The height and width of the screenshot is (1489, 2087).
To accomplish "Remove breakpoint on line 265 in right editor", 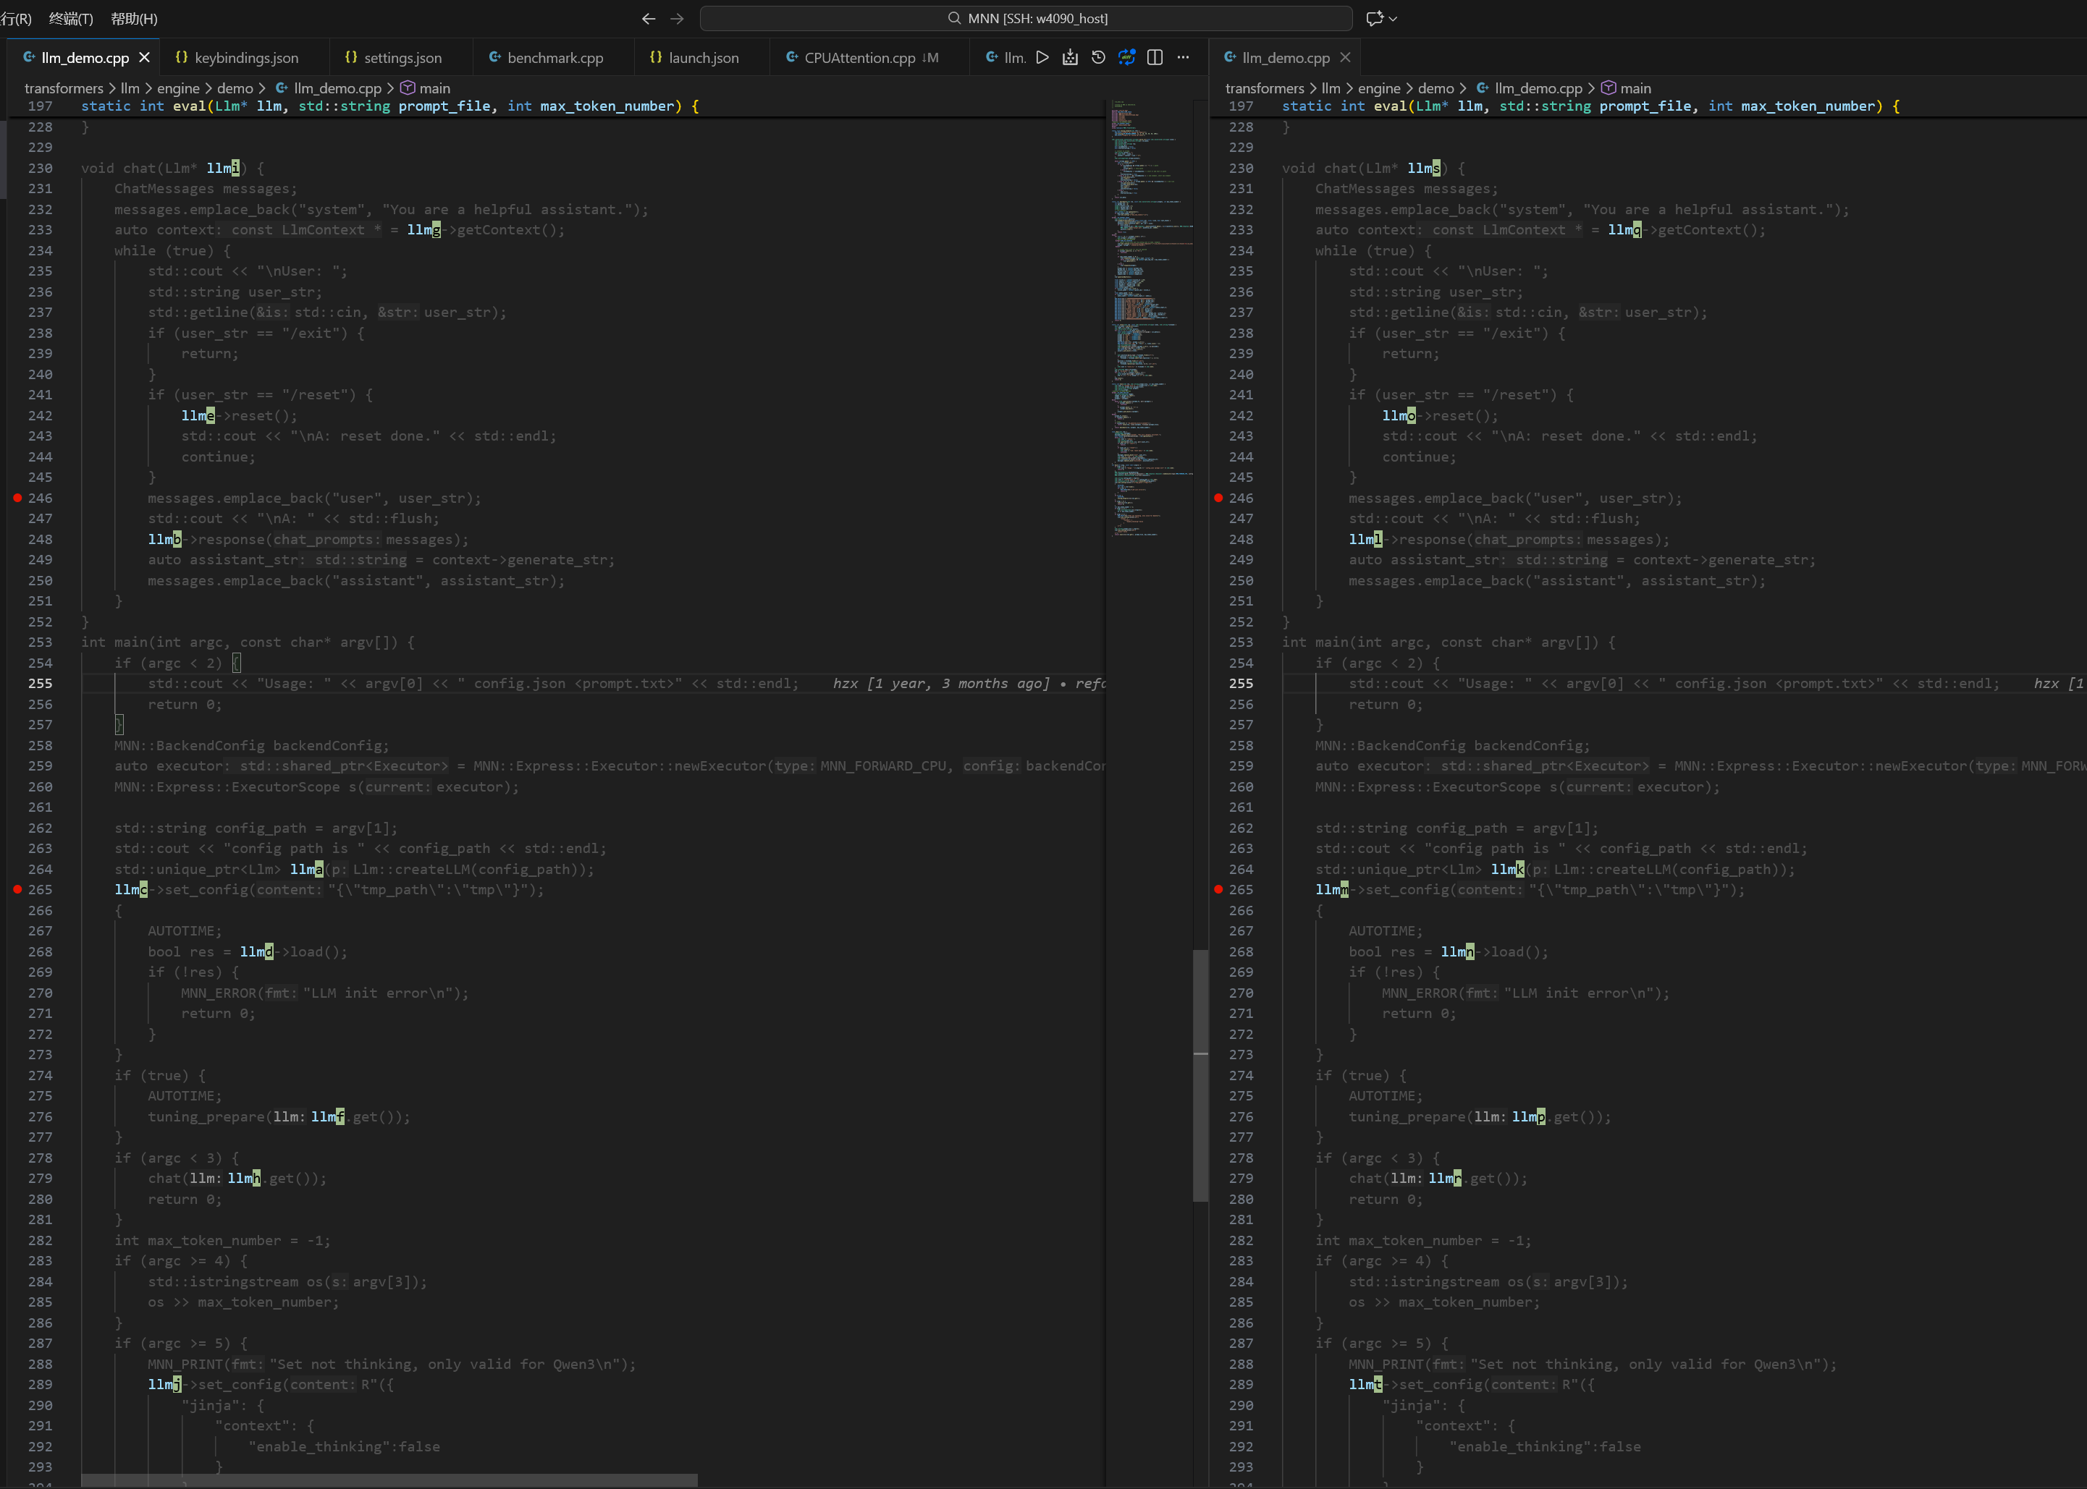I will click(x=1218, y=889).
